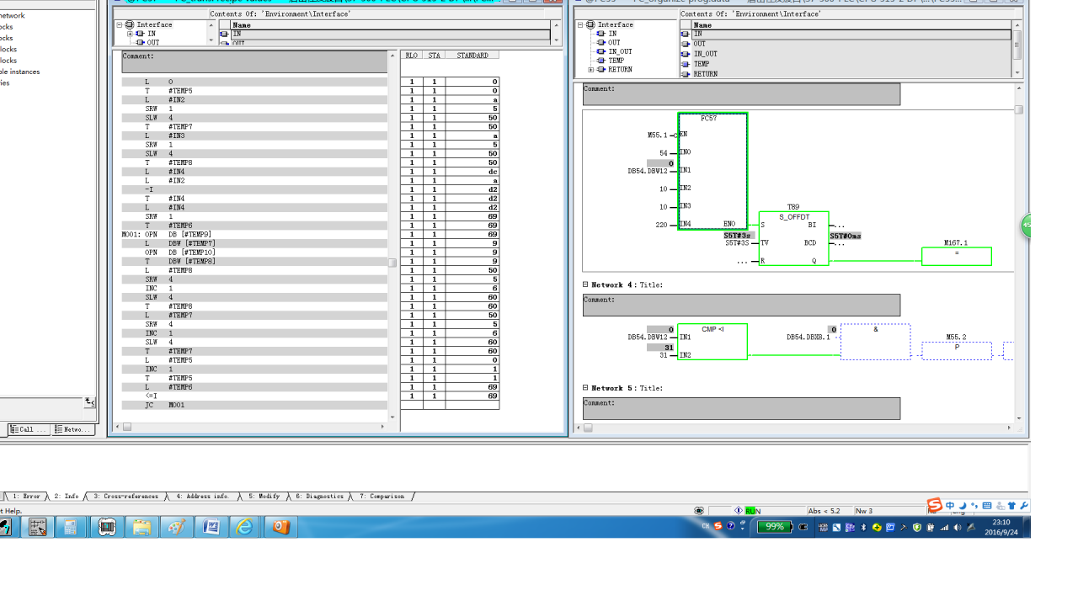The width and height of the screenshot is (1078, 606).
Task: Expand the RETURN node in the right interface tree
Action: (x=590, y=69)
